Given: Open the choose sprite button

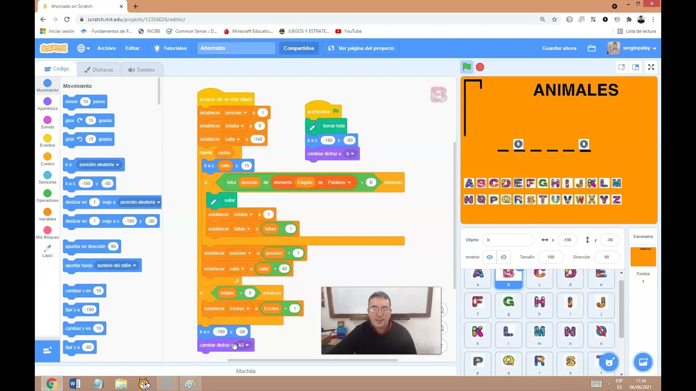Looking at the screenshot, I should coord(610,362).
